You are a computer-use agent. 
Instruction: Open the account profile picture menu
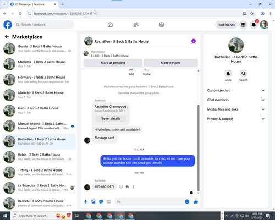click(264, 25)
